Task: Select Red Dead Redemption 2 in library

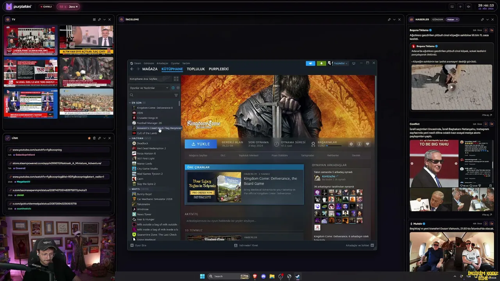Action: [152, 148]
